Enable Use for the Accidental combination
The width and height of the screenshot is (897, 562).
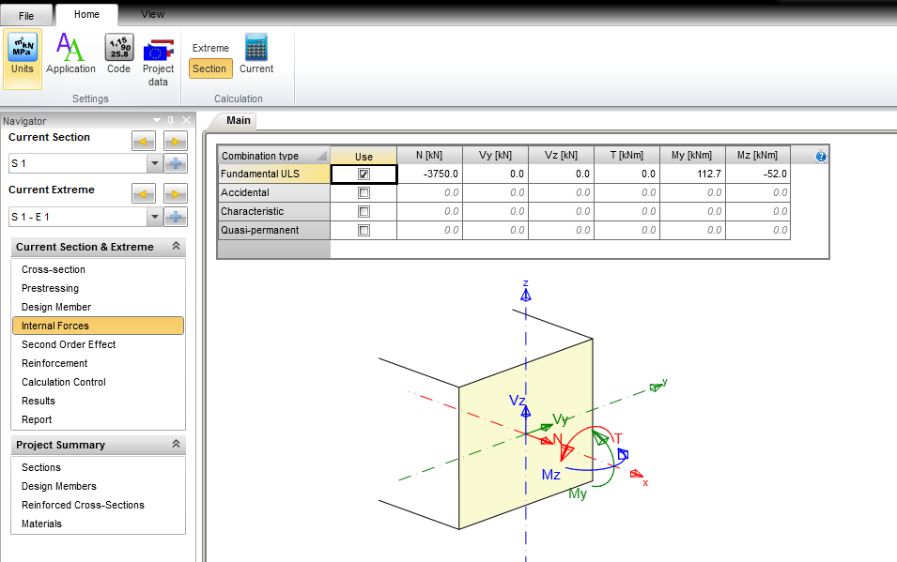363,192
